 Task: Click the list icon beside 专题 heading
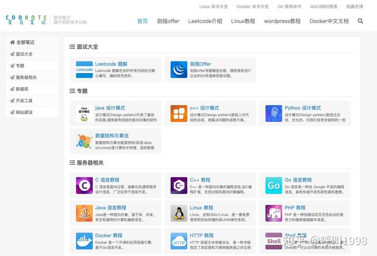(x=72, y=91)
